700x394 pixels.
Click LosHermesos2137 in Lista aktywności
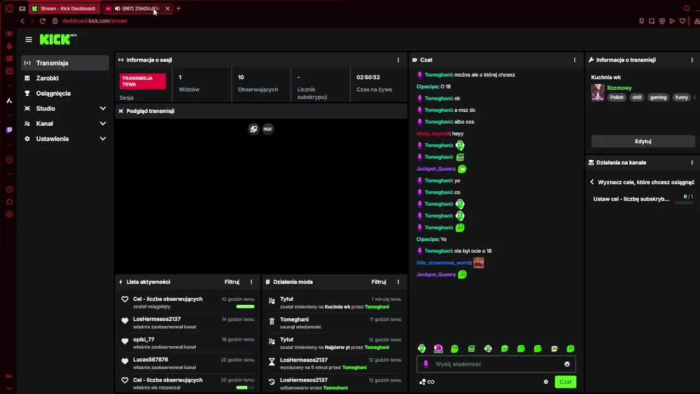[x=157, y=319]
